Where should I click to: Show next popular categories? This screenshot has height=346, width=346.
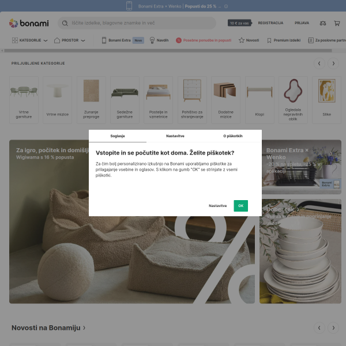click(333, 63)
